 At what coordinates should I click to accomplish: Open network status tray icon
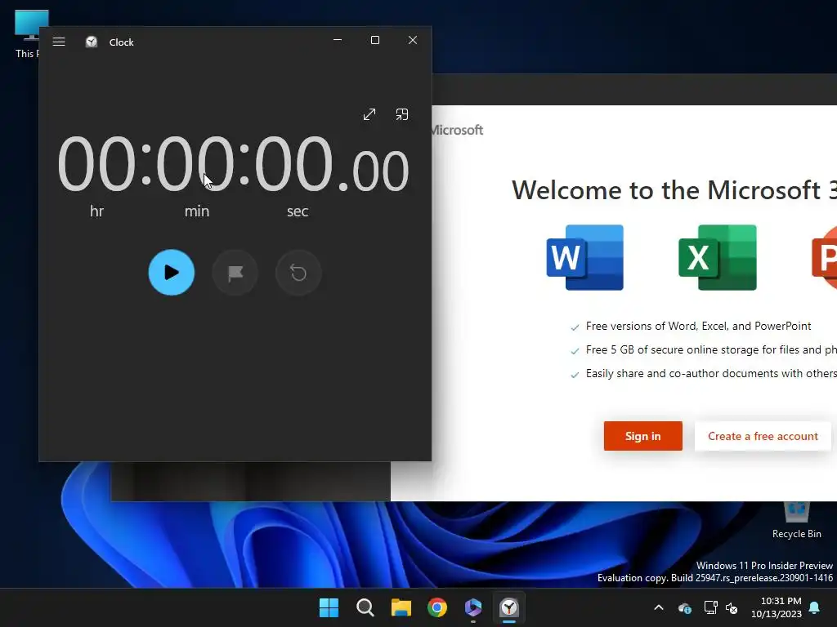[710, 607]
